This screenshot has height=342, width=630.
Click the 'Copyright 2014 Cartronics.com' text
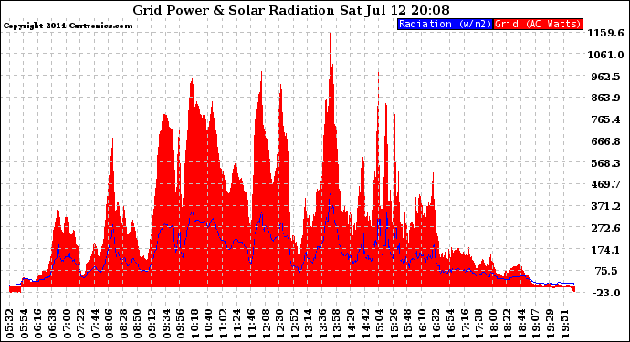pyautogui.click(x=68, y=26)
